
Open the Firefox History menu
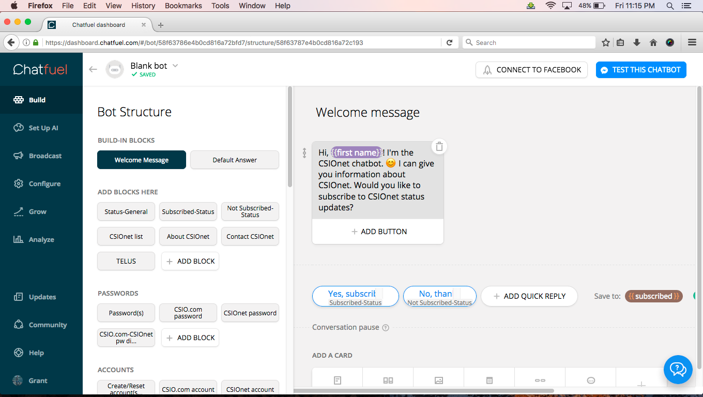(x=143, y=6)
